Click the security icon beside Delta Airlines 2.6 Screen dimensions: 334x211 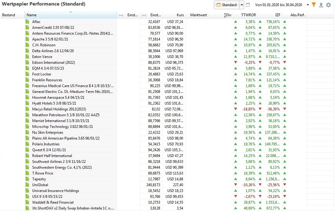click(27, 51)
